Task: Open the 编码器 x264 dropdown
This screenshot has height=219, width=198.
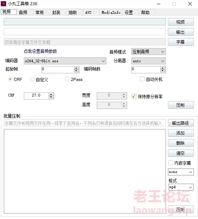Action: 65,61
